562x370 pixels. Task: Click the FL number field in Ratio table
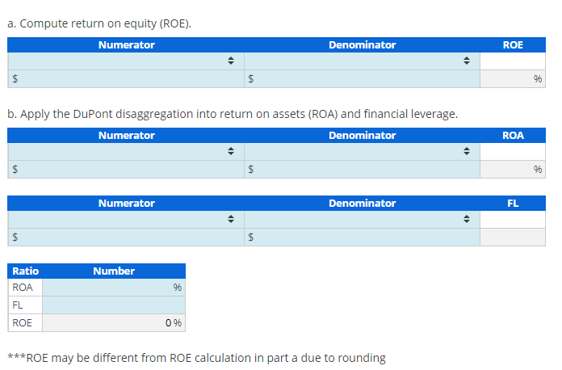click(x=114, y=305)
